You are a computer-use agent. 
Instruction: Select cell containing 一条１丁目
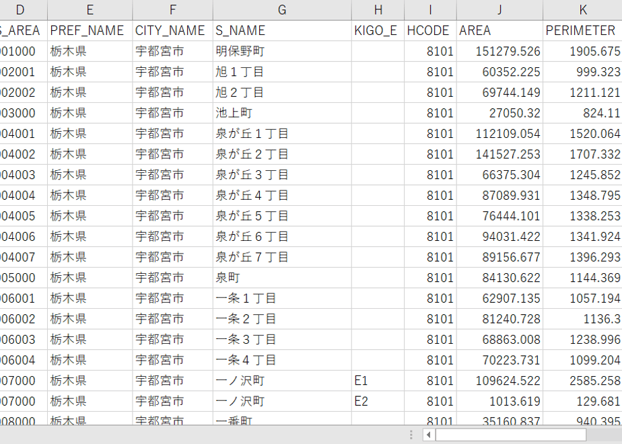point(282,299)
